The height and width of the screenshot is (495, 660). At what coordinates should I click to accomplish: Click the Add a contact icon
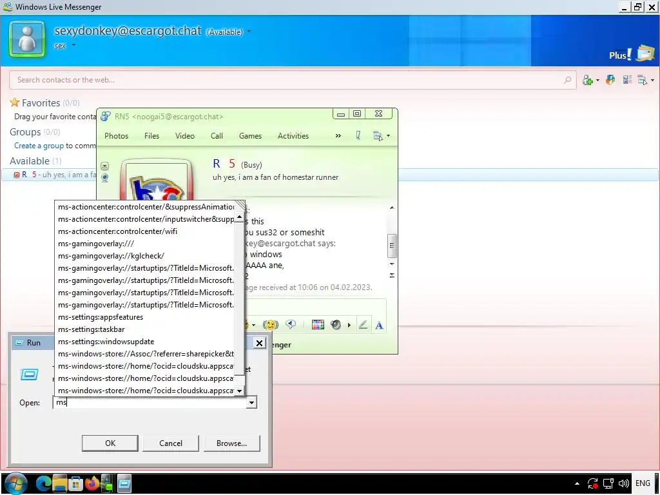pyautogui.click(x=588, y=80)
